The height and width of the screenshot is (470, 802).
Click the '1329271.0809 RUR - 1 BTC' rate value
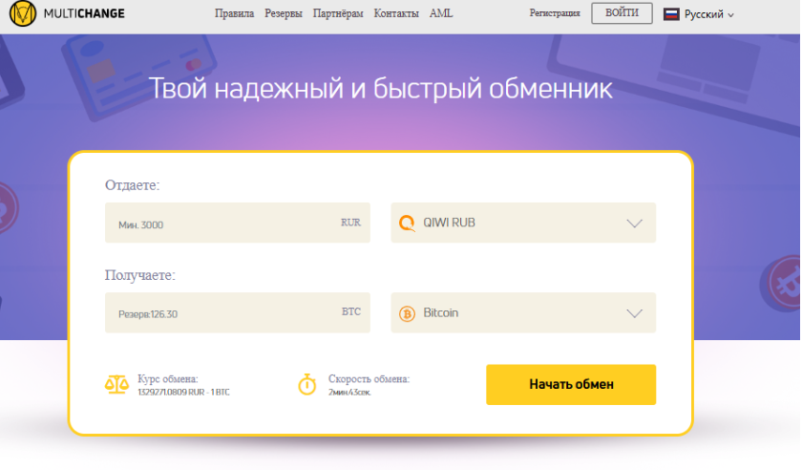(x=183, y=393)
